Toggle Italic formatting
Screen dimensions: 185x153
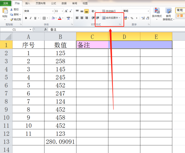pyautogui.click(x=31, y=18)
